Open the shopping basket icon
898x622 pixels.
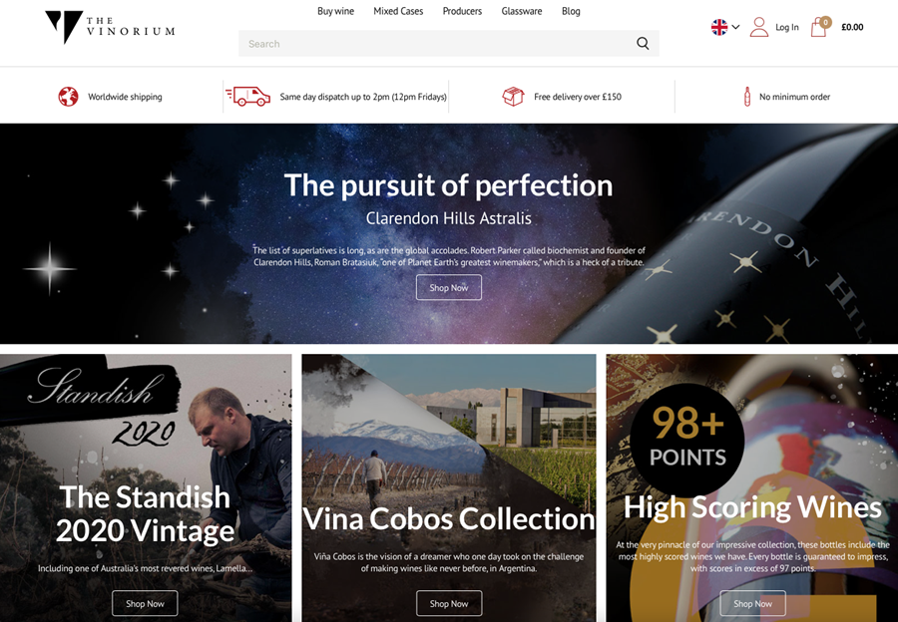click(820, 26)
